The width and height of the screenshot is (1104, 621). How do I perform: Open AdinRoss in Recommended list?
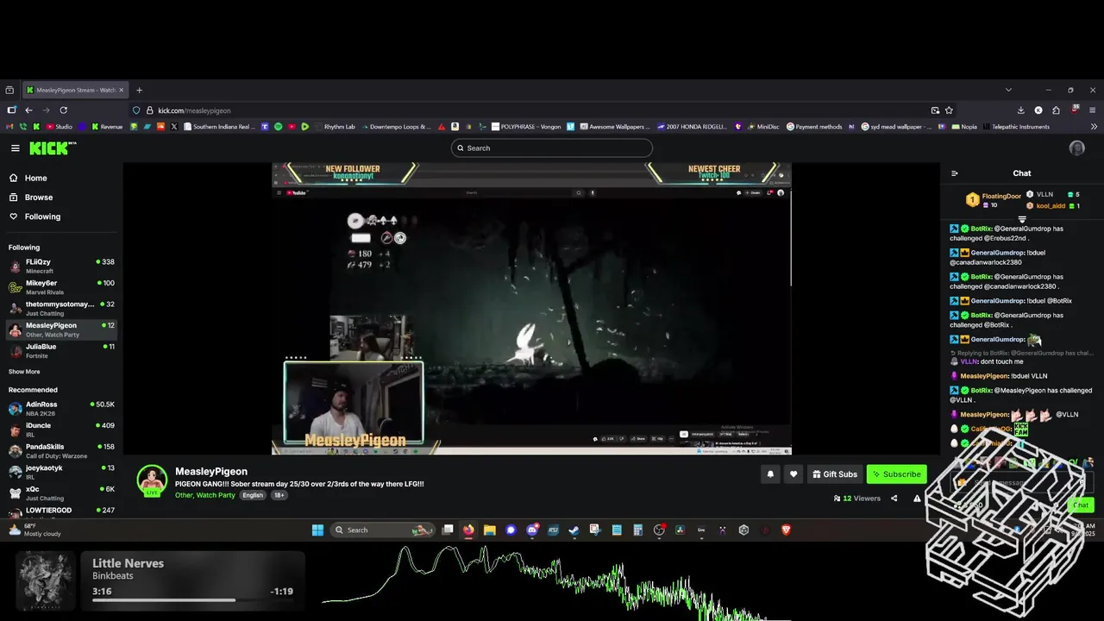click(x=60, y=408)
